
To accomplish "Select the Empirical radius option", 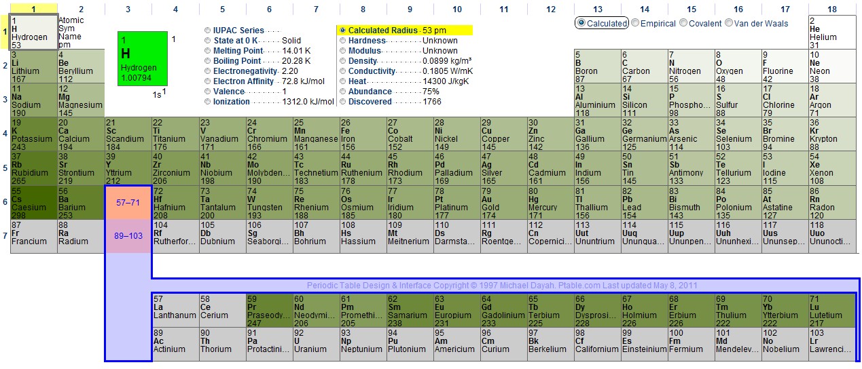I will (635, 23).
